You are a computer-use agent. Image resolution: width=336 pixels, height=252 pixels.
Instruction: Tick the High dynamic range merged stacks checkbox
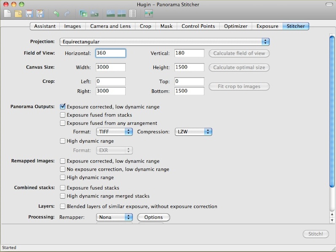pyautogui.click(x=63, y=196)
